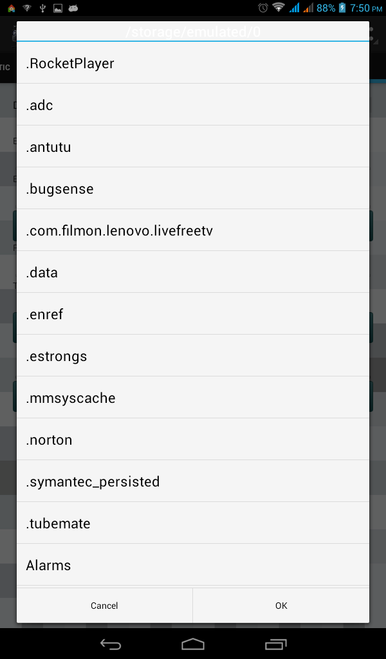Tap the USB connection status icon

(x=42, y=8)
